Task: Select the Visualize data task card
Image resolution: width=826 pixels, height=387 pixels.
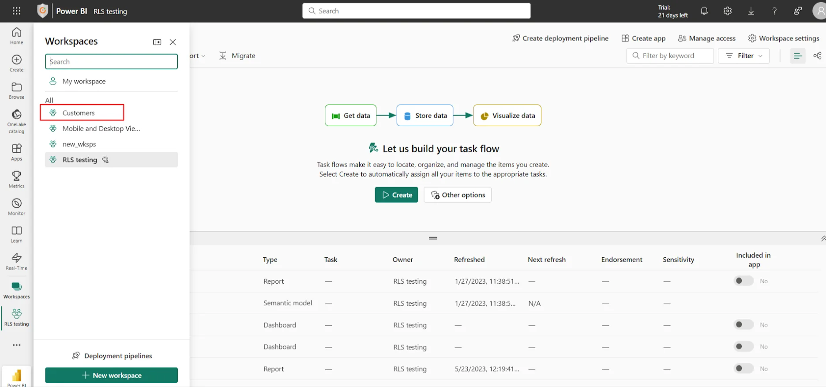Action: 507,115
